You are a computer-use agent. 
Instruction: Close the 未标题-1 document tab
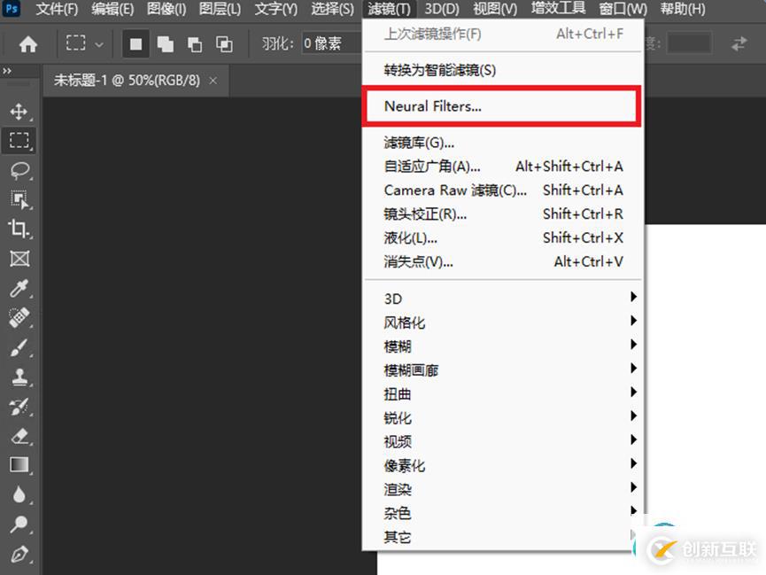[x=213, y=81]
